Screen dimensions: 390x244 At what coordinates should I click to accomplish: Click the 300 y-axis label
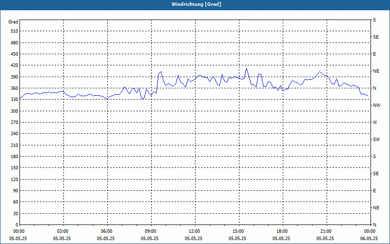click(x=15, y=111)
